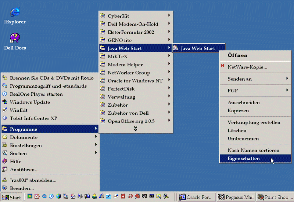Click Löschen in the context menu
This screenshot has height=202, width=294.
tap(255, 131)
